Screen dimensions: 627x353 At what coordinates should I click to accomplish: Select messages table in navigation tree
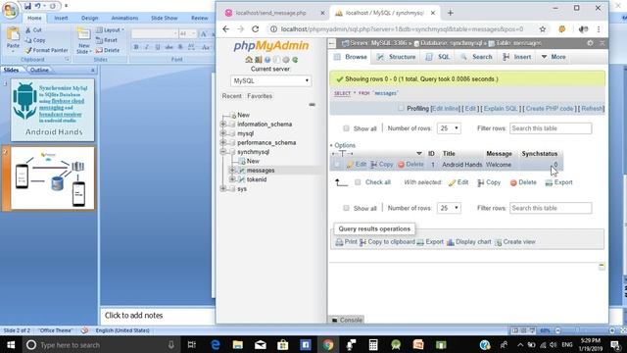pos(261,170)
